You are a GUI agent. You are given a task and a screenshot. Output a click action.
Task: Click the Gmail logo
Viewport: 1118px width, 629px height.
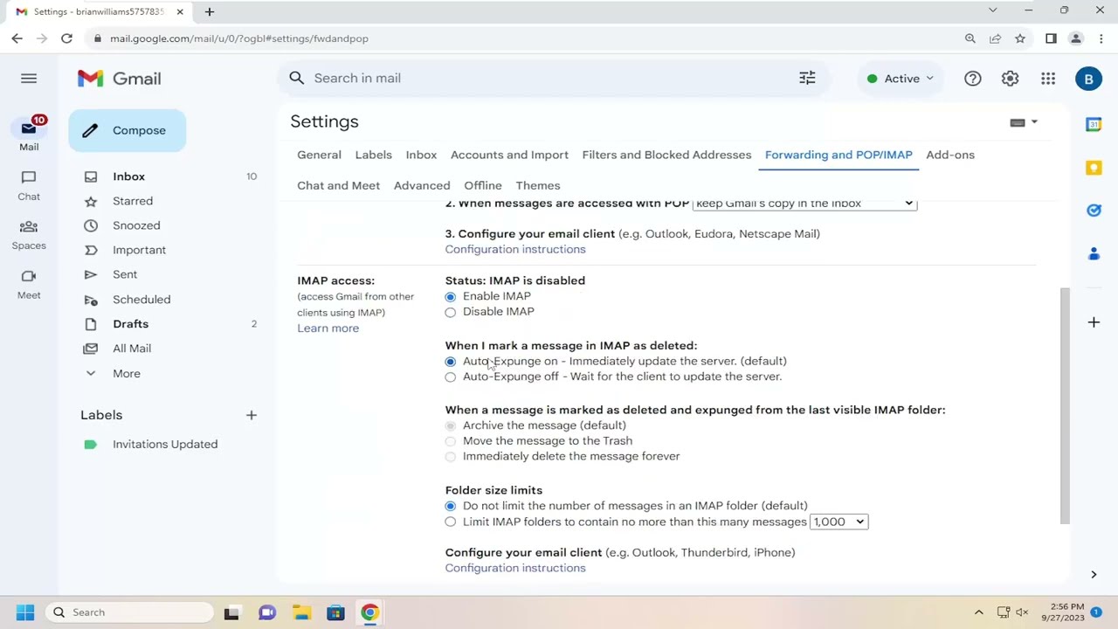click(x=120, y=79)
